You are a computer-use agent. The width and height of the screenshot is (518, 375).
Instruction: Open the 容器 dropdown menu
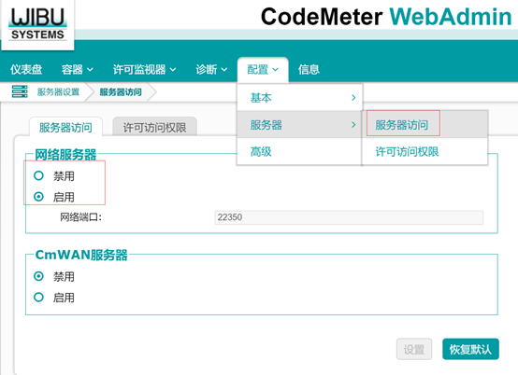(78, 70)
